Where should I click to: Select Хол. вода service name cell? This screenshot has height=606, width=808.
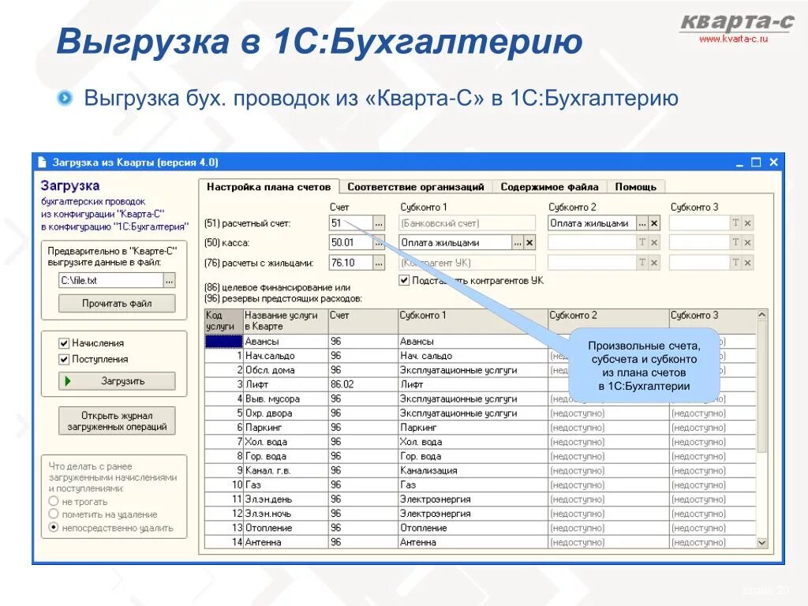286,442
